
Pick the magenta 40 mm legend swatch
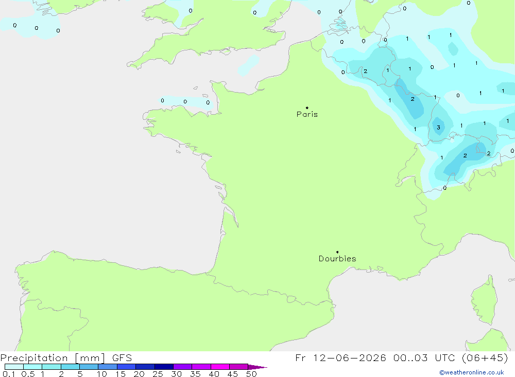coord(220,367)
